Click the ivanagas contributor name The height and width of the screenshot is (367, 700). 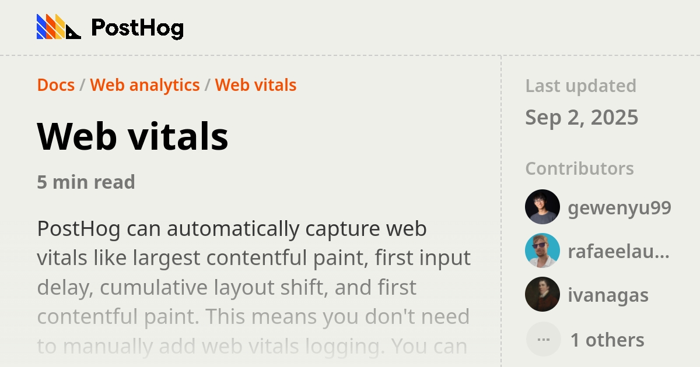(607, 295)
